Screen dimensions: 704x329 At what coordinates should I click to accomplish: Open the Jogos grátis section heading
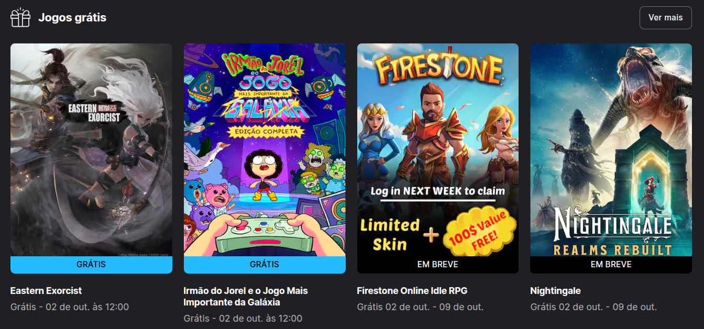tap(72, 18)
